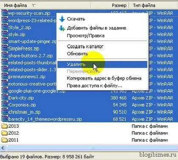Select the file christmas_m.zip

click(25, 112)
